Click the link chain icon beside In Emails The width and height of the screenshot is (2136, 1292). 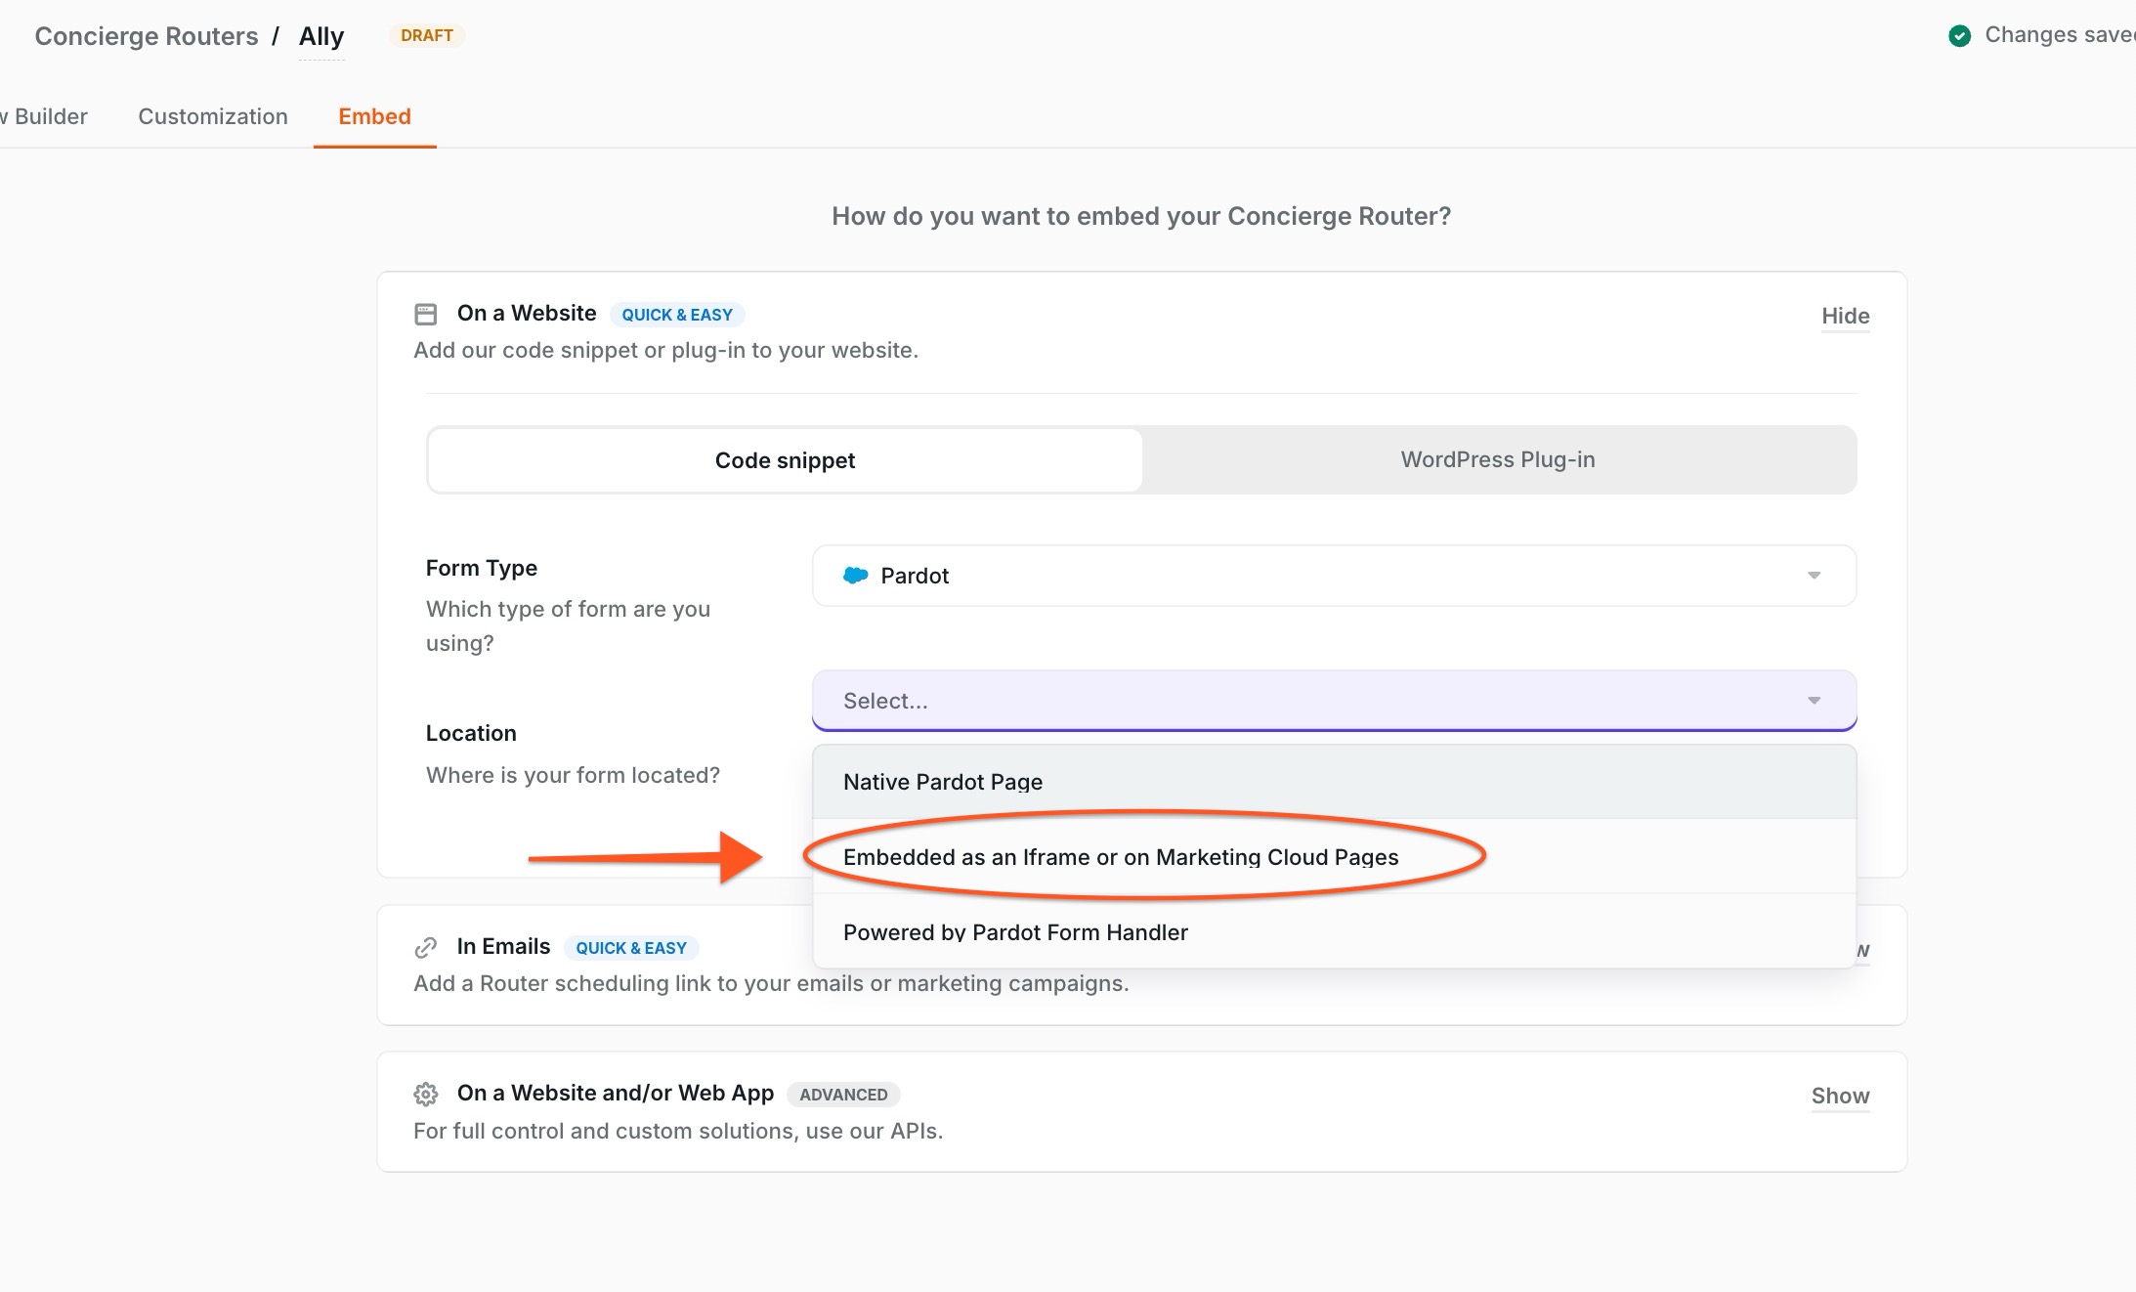click(425, 947)
